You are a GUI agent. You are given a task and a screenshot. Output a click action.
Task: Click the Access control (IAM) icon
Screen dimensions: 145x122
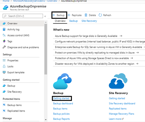point(4,35)
